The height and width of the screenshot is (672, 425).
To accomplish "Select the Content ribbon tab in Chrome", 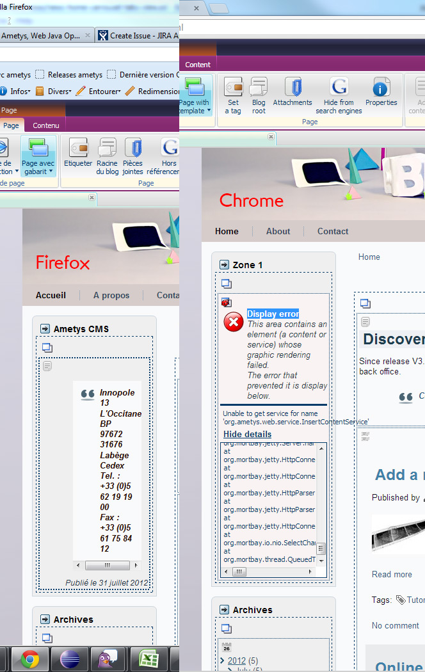I will point(198,65).
